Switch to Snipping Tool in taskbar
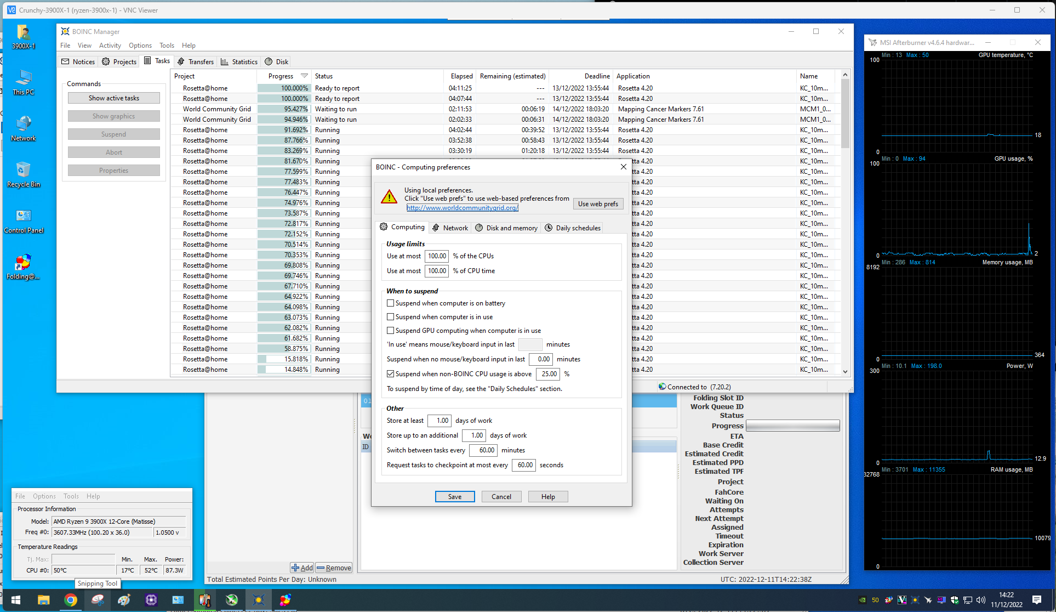This screenshot has height=612, width=1056. point(98,600)
